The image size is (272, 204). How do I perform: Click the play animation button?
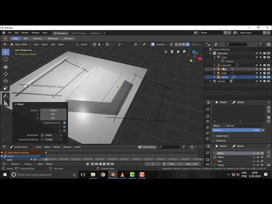(104, 164)
